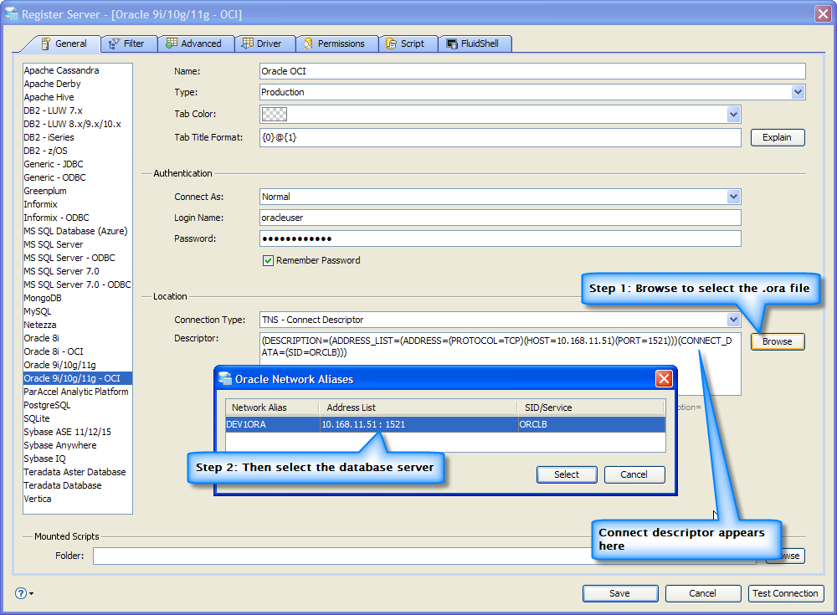Click Cancel in Oracle Network Aliases dialog

pyautogui.click(x=634, y=474)
